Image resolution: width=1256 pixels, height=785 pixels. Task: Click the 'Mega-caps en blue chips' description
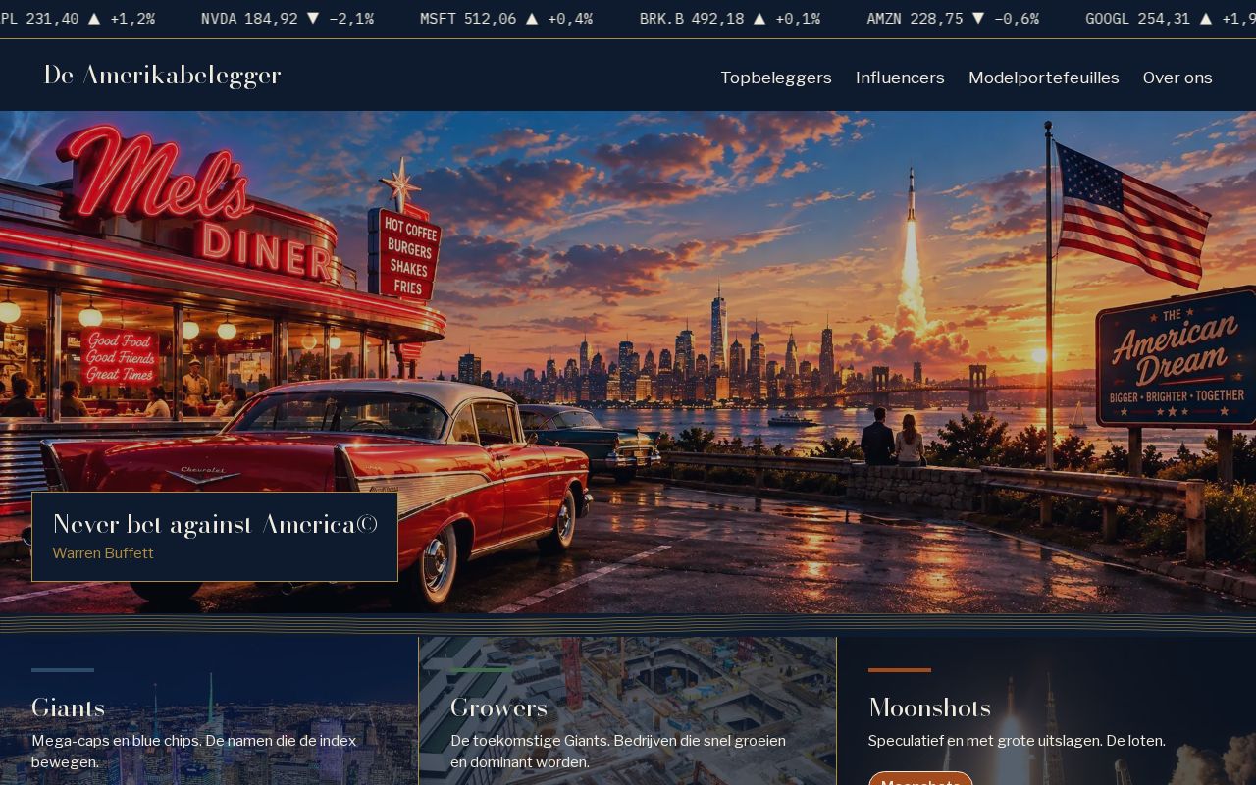pos(194,752)
